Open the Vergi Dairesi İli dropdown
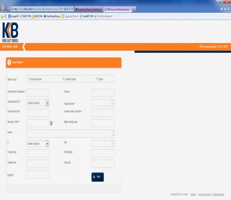Viewport: 231px width, 200px height. [x=37, y=103]
